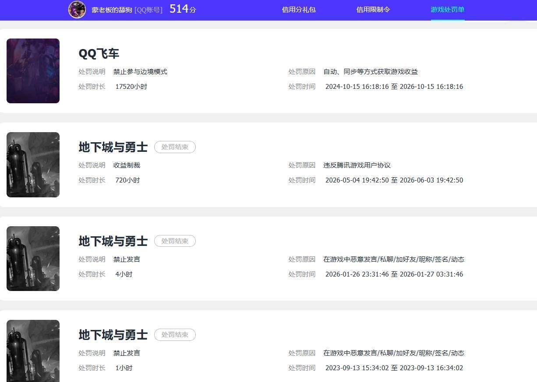The height and width of the screenshot is (382, 537).
Task: Click duration 720小时
Action: click(x=127, y=180)
